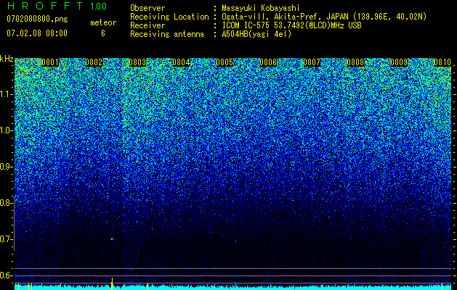Select the antenna value A504HB(yagi 4el)
457x290 pixels.
pos(256,34)
